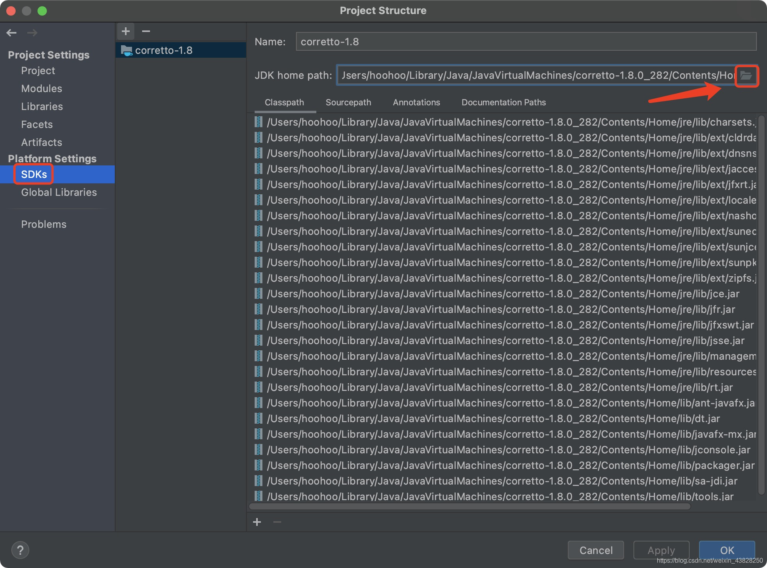This screenshot has height=568, width=767.
Task: Remove classpath entry with bottom minus icon
Action: pos(277,522)
